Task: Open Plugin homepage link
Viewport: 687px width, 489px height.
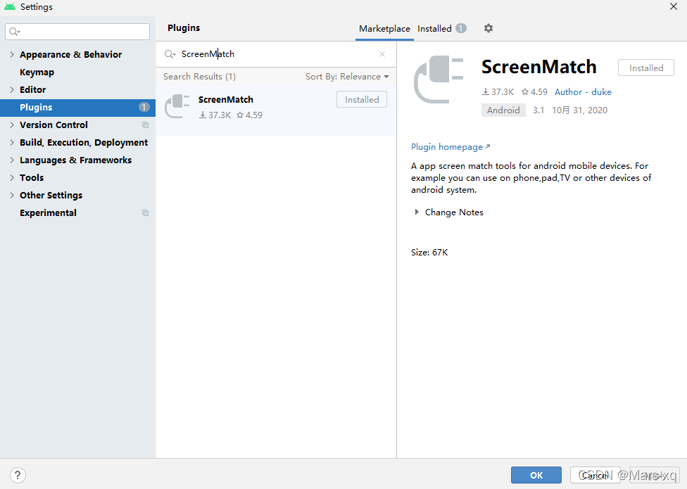Action: [x=450, y=147]
